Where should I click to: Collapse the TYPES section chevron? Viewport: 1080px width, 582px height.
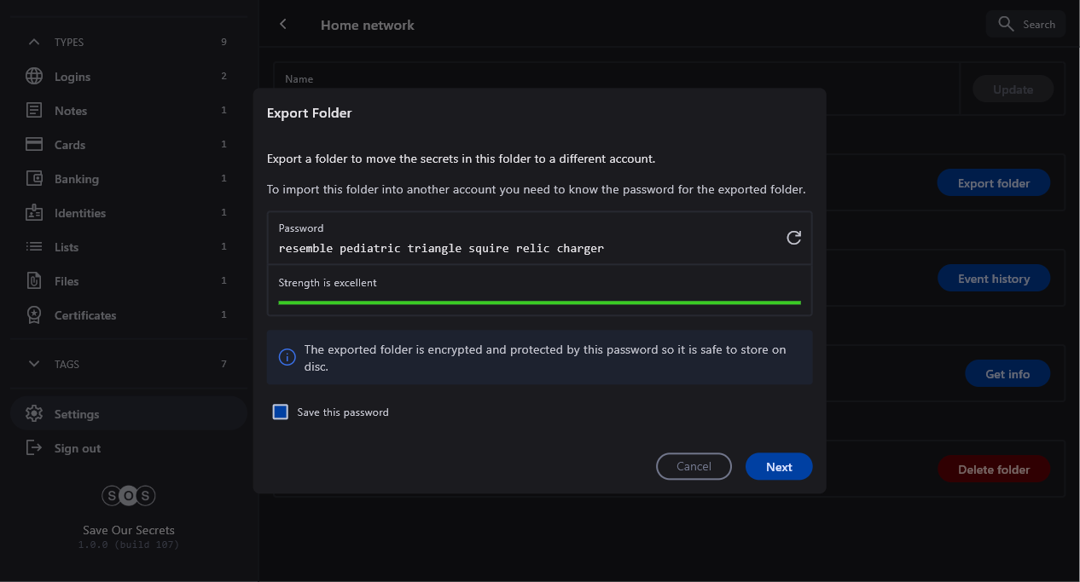[34, 42]
